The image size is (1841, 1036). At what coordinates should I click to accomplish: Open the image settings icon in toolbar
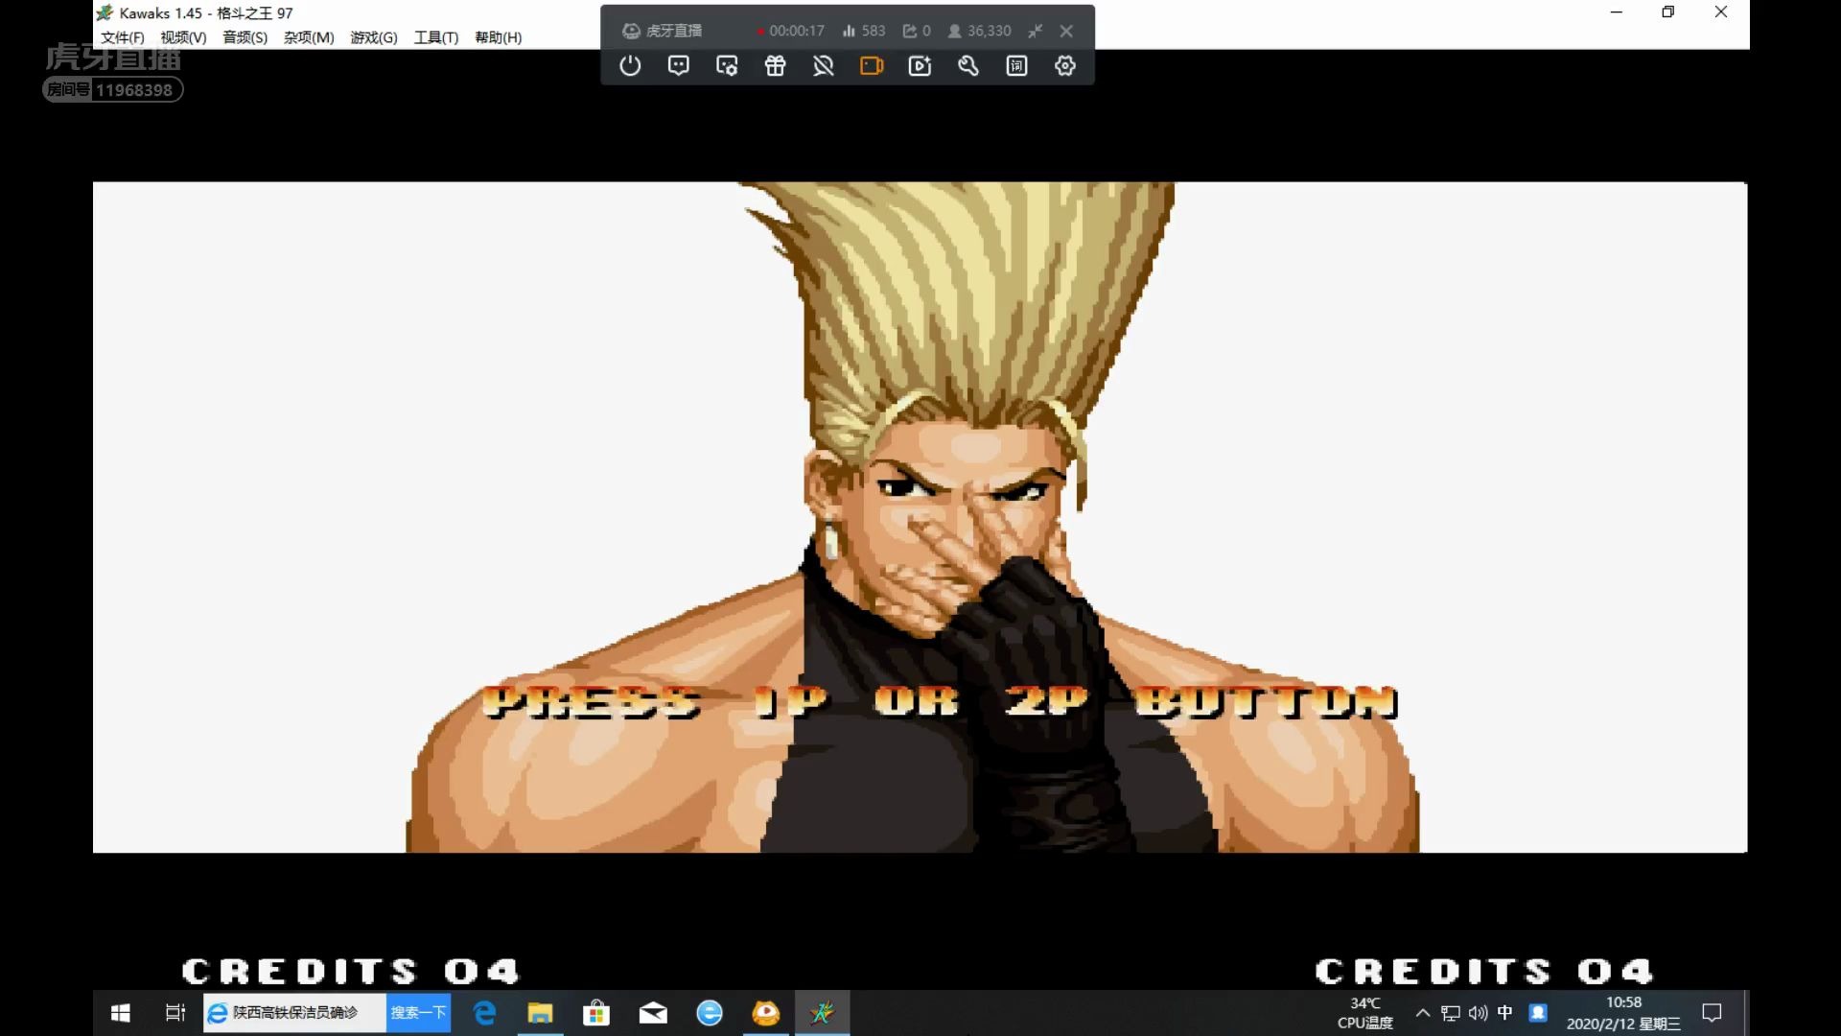pyautogui.click(x=727, y=66)
